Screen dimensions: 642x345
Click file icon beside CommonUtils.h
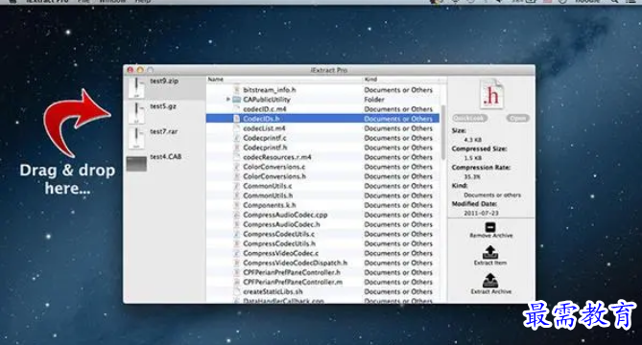[237, 195]
